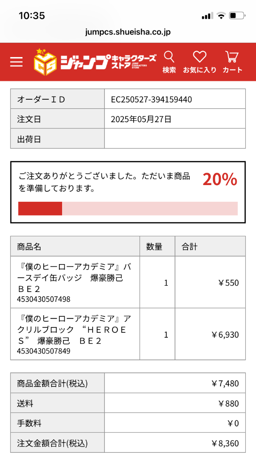This screenshot has width=256, height=460.
Task: Open the アクリルブロック HEROES 爆豪勝己 product name
Action: click(x=74, y=329)
